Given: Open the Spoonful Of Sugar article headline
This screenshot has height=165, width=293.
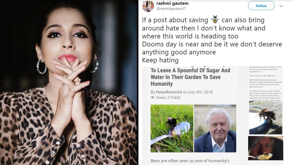Looking at the screenshot, I should pyautogui.click(x=190, y=77).
